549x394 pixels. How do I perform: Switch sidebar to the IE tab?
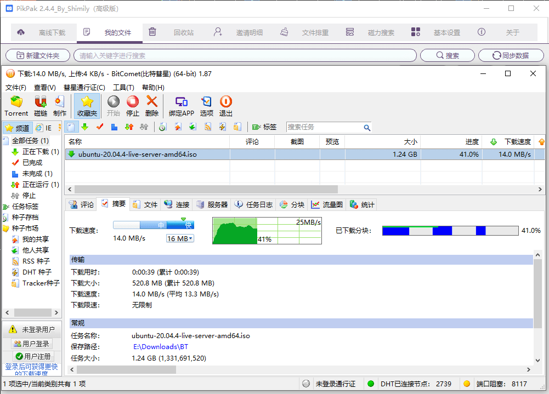pyautogui.click(x=44, y=128)
